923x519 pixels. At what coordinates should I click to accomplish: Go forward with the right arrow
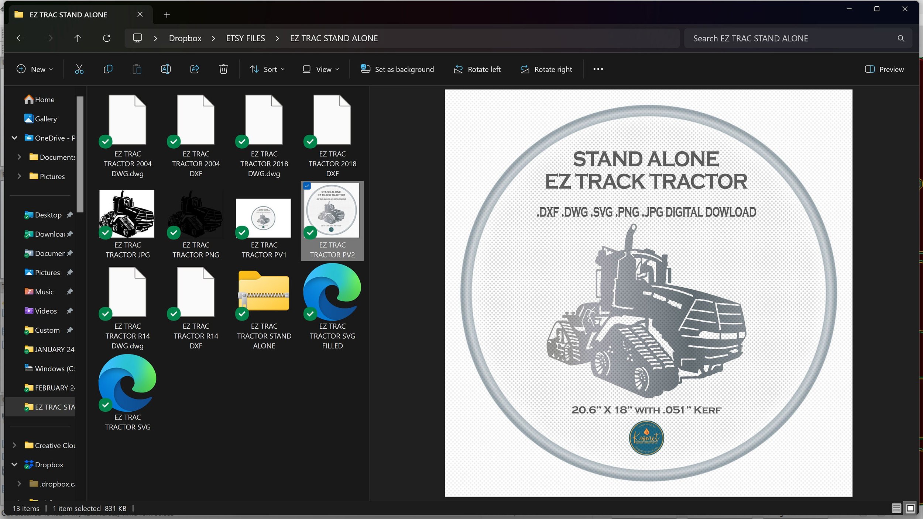[x=49, y=38]
